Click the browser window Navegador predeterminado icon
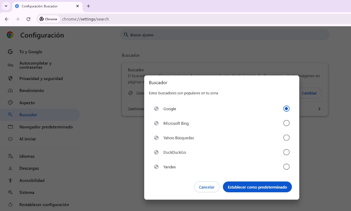This screenshot has height=211, width=351. pos(10,127)
